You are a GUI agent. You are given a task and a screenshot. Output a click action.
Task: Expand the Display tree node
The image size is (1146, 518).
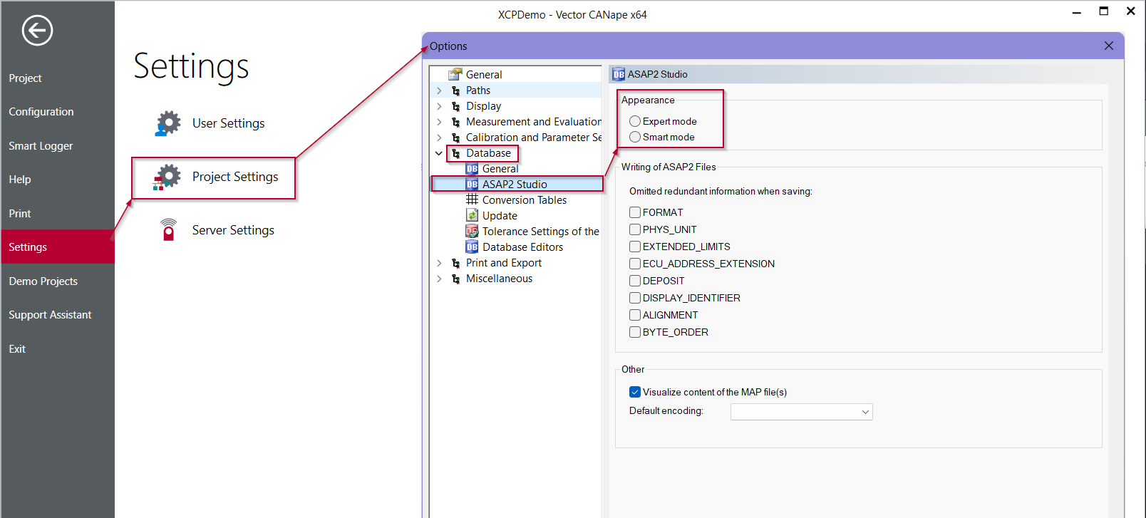click(x=439, y=106)
